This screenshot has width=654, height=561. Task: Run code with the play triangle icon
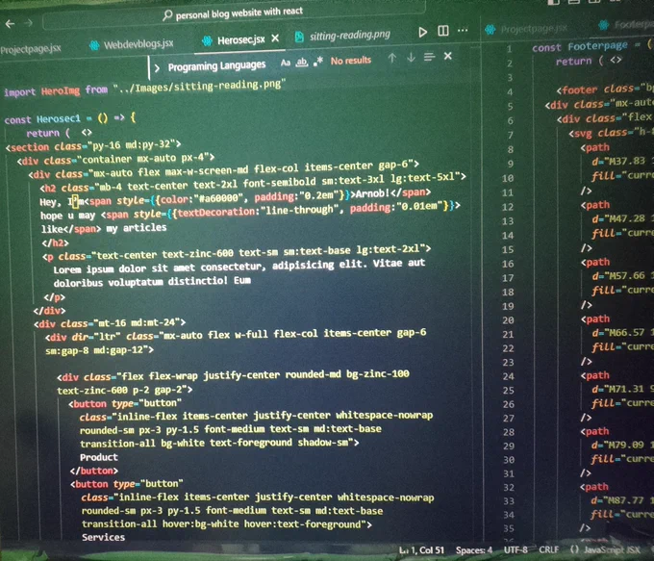click(422, 32)
